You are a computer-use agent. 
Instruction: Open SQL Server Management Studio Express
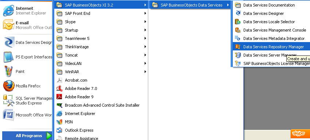pos(27,100)
